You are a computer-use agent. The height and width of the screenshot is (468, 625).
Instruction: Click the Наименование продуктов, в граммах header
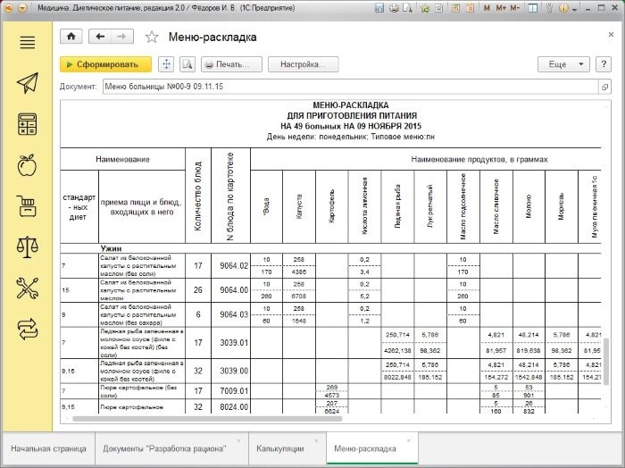pos(479,160)
